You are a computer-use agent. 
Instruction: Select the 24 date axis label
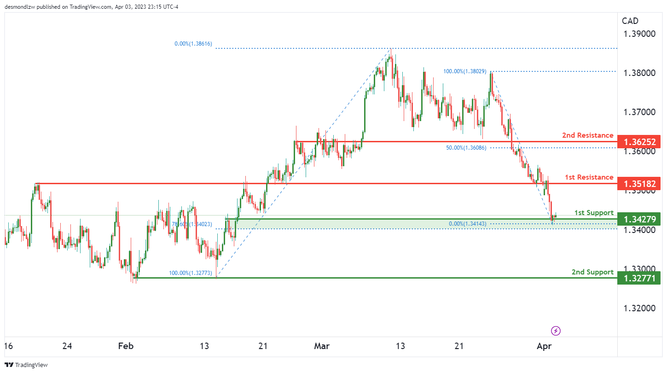[x=67, y=346]
